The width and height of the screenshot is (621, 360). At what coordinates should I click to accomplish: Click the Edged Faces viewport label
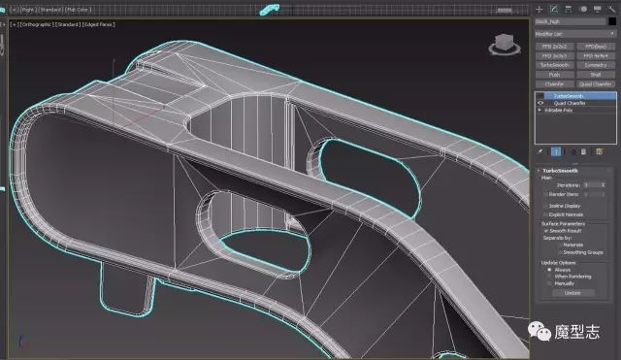coord(99,24)
